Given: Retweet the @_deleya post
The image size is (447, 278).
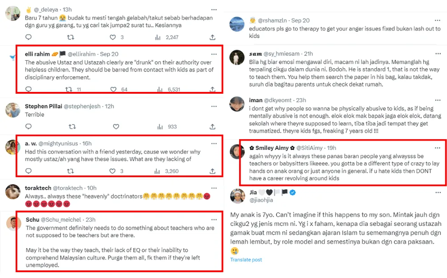Looking at the screenshot, I should [x=70, y=37].
